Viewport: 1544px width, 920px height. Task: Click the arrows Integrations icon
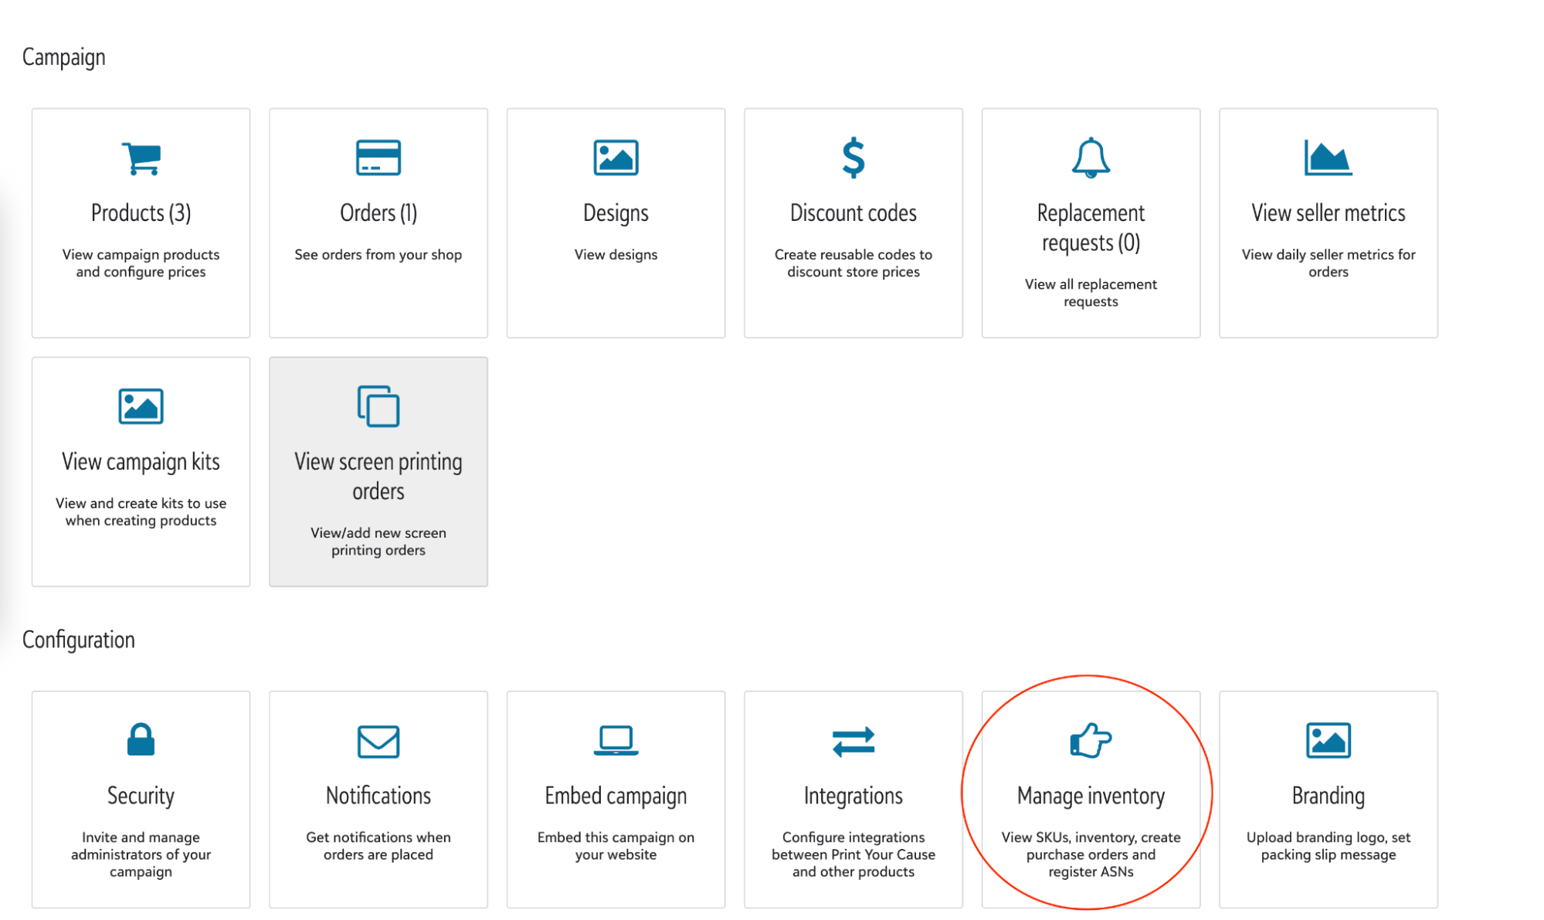coord(853,741)
